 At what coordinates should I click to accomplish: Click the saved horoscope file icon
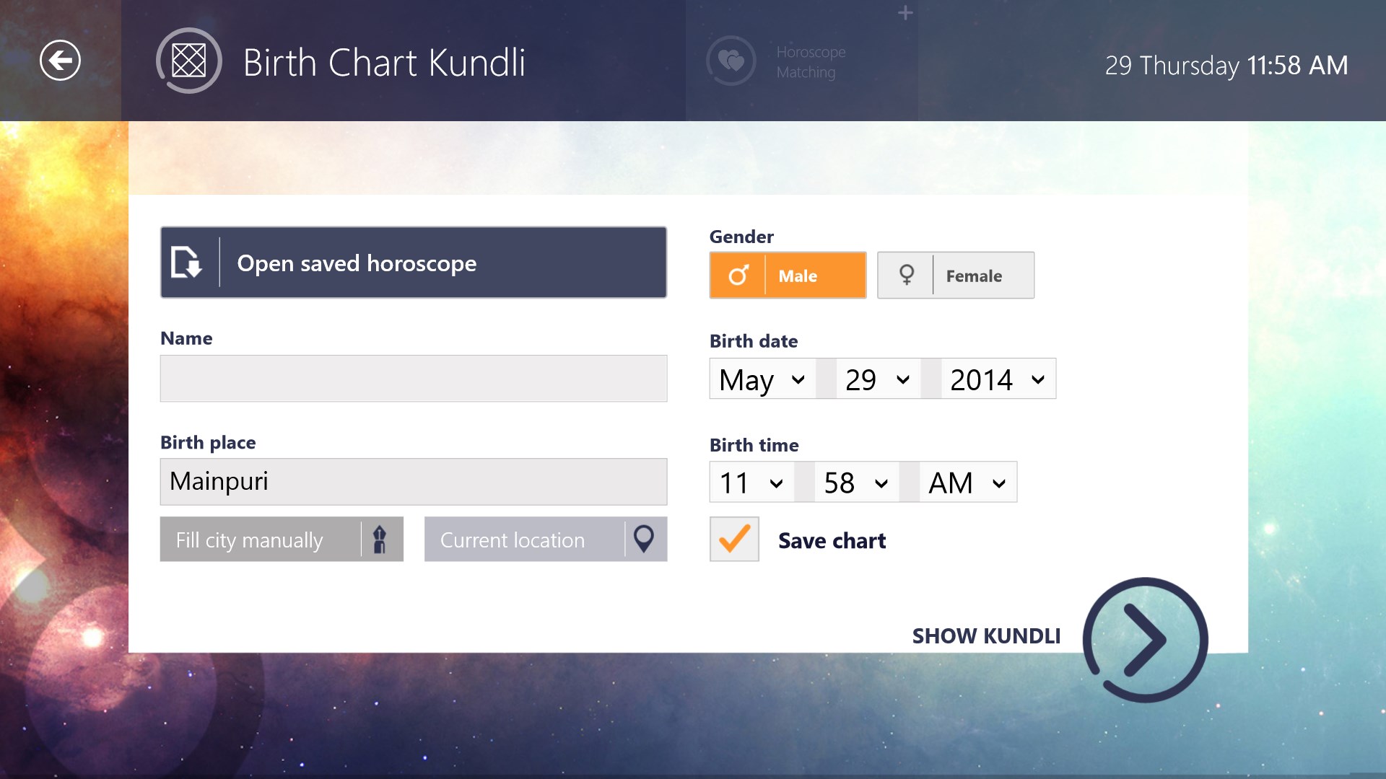tap(187, 263)
